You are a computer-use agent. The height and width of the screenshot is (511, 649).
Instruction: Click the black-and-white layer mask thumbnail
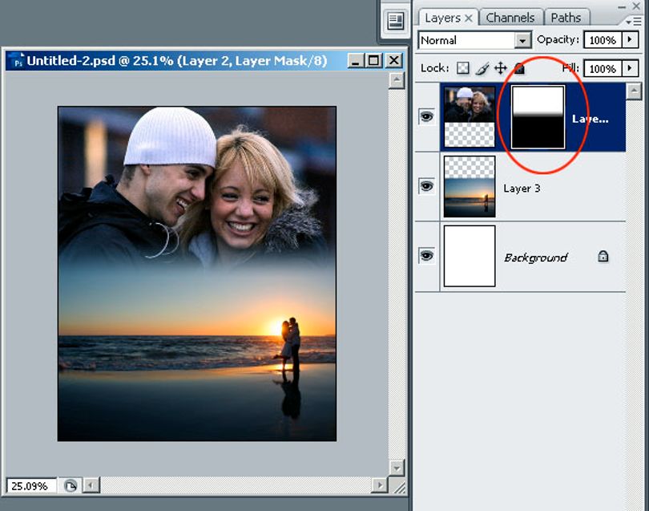point(538,117)
